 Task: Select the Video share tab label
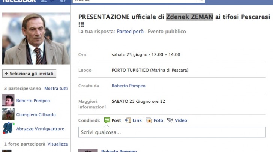pyautogui.click(x=181, y=120)
